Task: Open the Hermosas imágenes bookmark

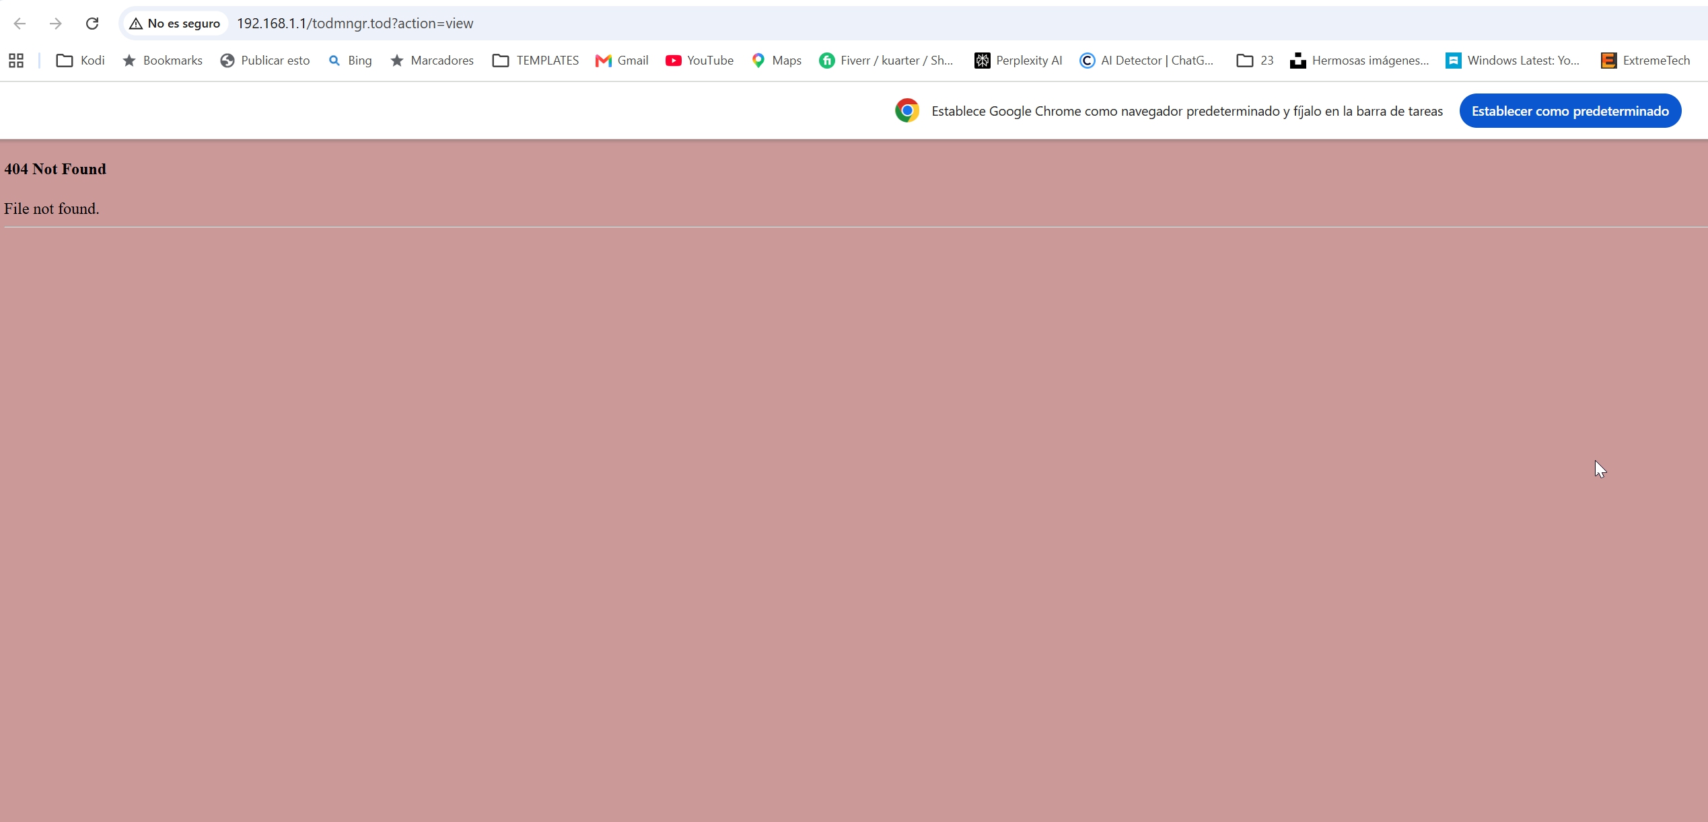Action: click(x=1360, y=61)
